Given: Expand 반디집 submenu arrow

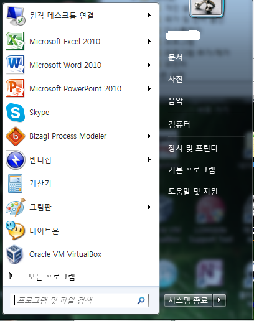Looking at the screenshot, I should coord(149,159).
